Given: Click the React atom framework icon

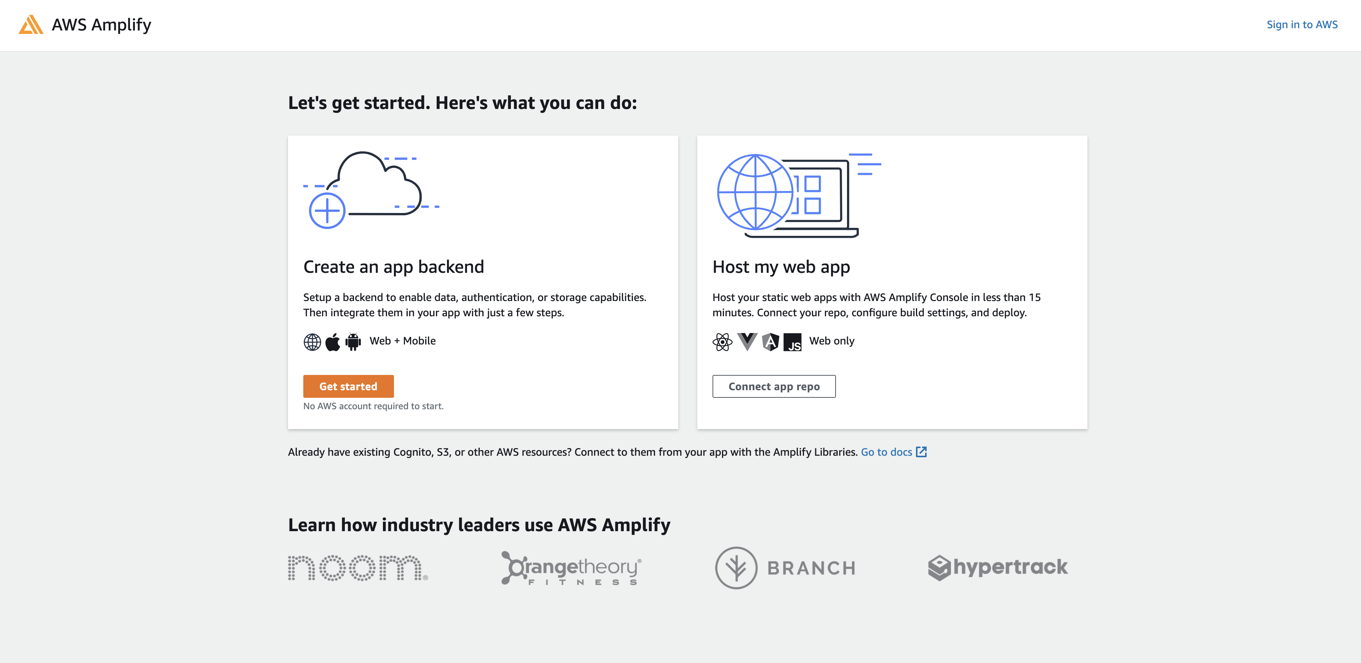Looking at the screenshot, I should [x=722, y=342].
